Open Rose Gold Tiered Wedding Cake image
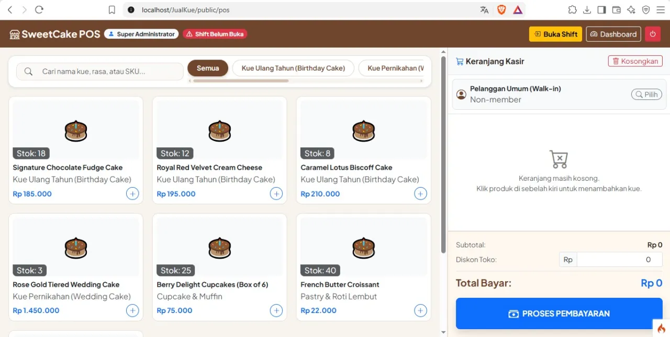 click(76, 247)
